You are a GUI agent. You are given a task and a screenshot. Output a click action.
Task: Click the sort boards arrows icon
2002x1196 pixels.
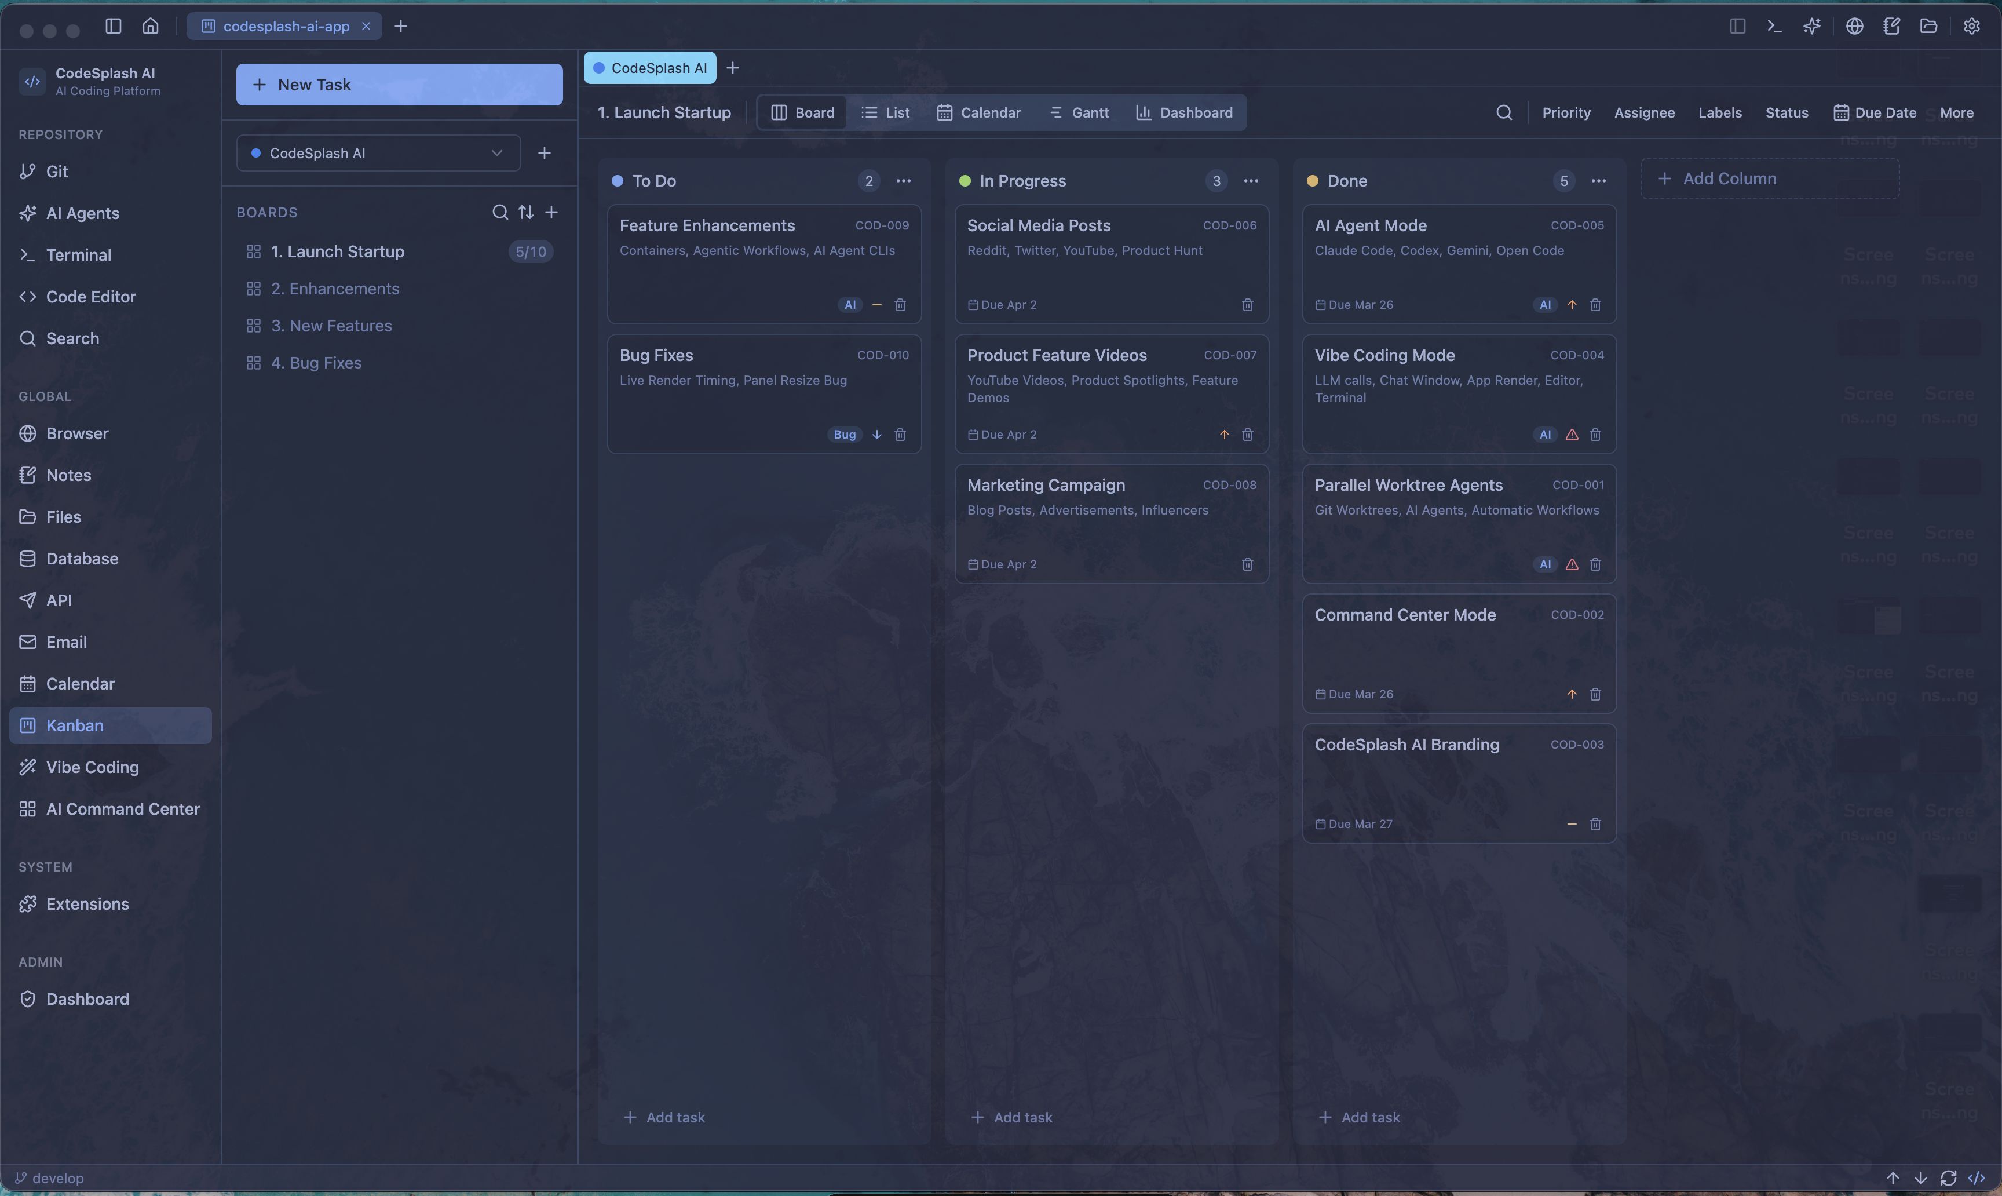(x=526, y=212)
